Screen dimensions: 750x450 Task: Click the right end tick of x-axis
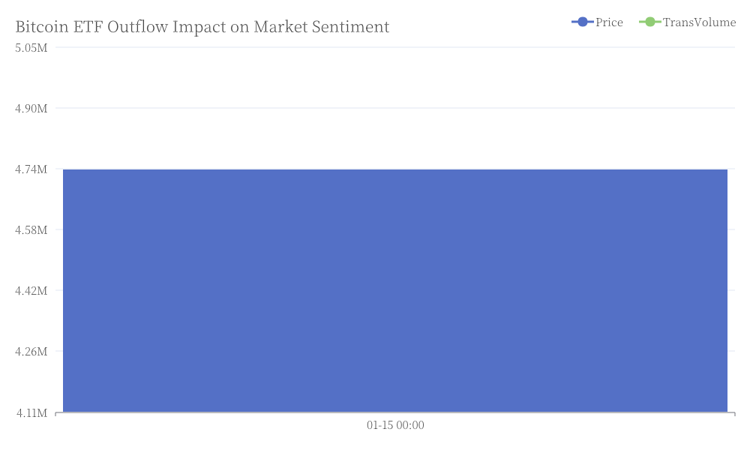click(x=735, y=414)
